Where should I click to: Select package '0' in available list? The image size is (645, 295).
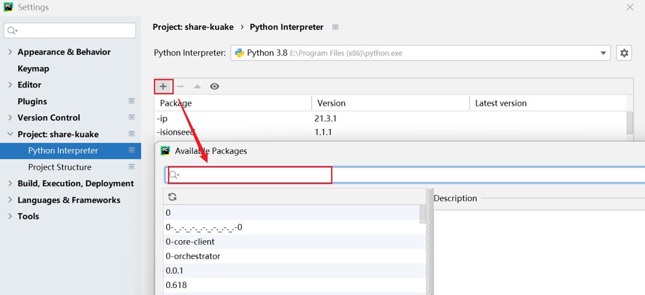(x=292, y=212)
